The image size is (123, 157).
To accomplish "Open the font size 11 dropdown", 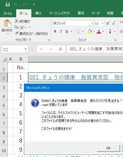I will click(103, 23).
